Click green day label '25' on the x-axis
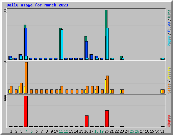This screenshot has height=135, width=173. click(x=132, y=131)
